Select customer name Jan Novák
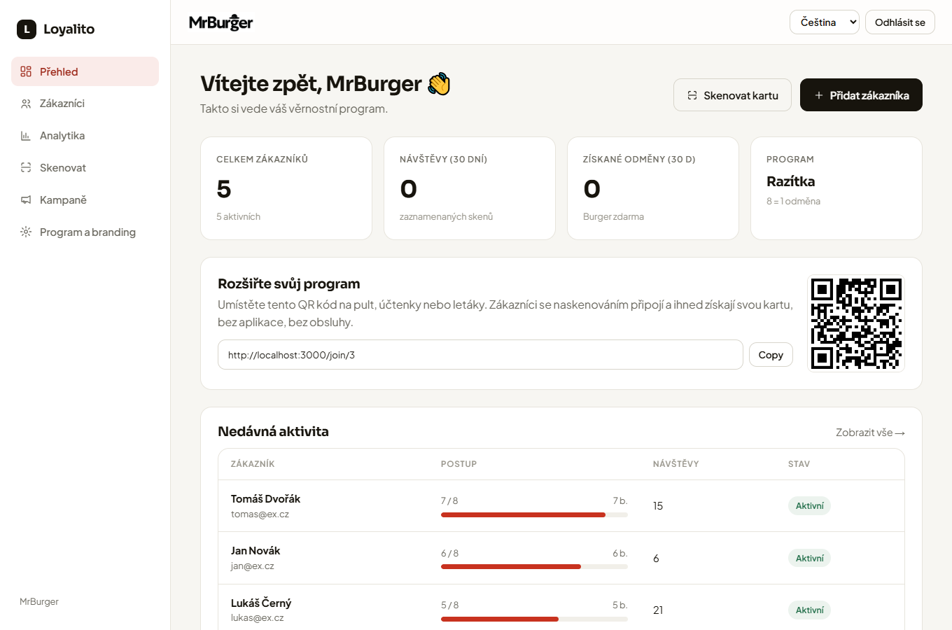952x630 pixels. [x=255, y=551]
